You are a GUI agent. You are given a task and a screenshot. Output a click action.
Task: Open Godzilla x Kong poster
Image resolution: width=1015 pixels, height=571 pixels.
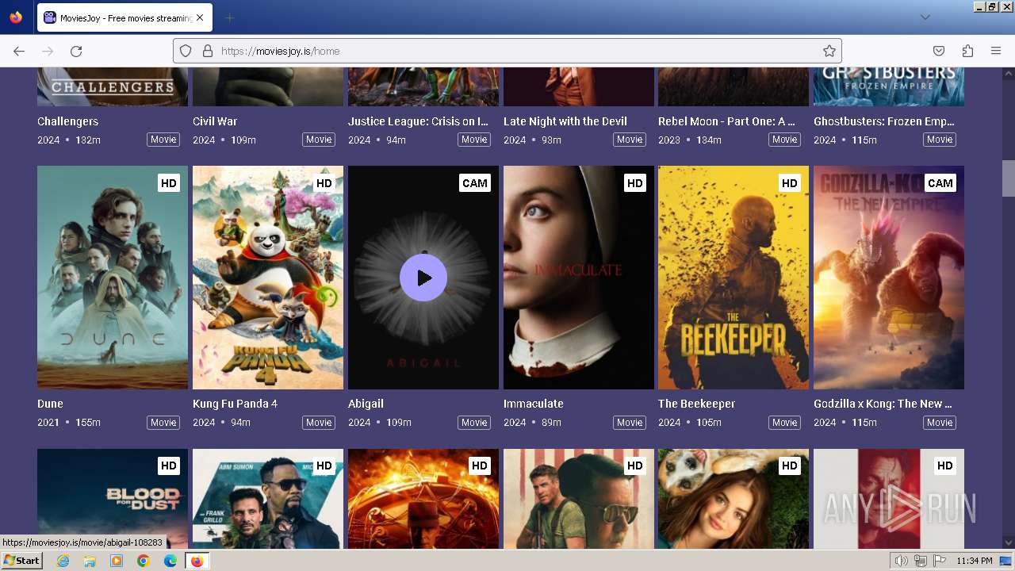coord(889,278)
